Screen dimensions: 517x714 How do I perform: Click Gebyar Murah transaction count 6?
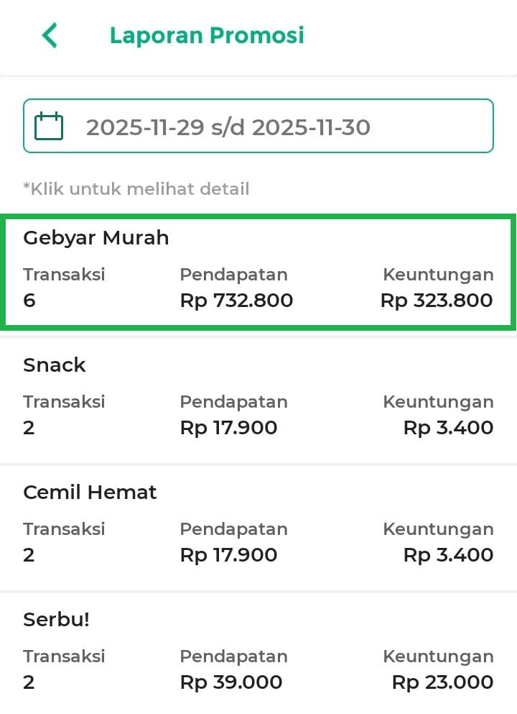(x=29, y=301)
